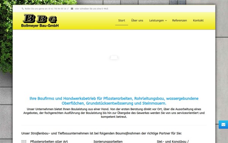Viewport: 228px width, 143px height.
Task: Click the envelope icon beside e-mail text
Action: point(72,9)
